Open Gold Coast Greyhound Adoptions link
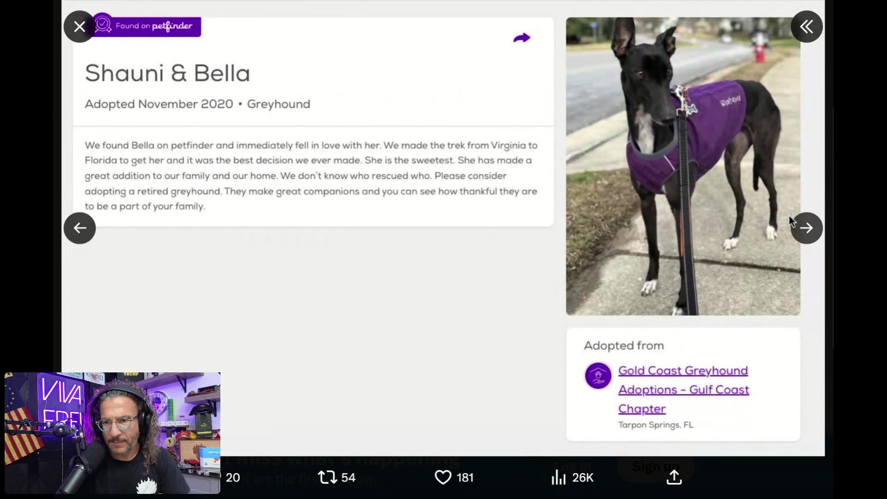 [684, 389]
